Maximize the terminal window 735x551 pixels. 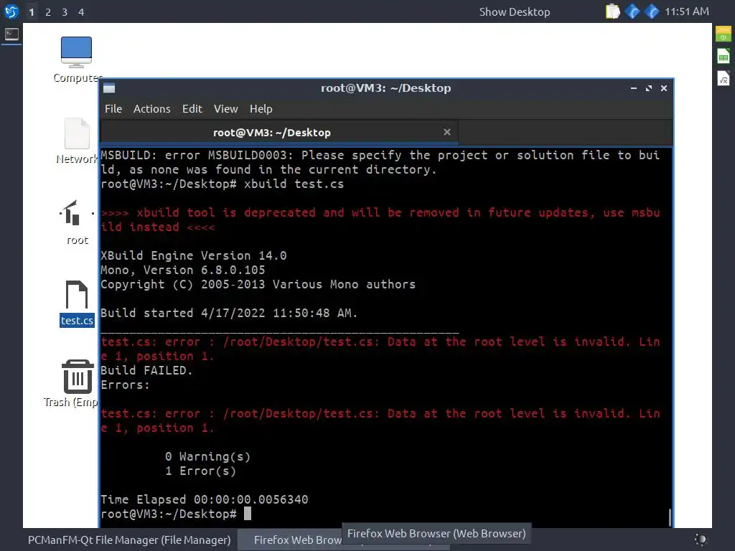(649, 88)
